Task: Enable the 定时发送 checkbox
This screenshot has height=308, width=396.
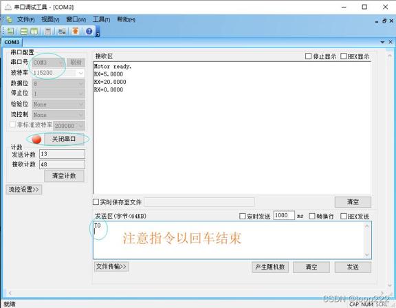Action: pyautogui.click(x=242, y=216)
